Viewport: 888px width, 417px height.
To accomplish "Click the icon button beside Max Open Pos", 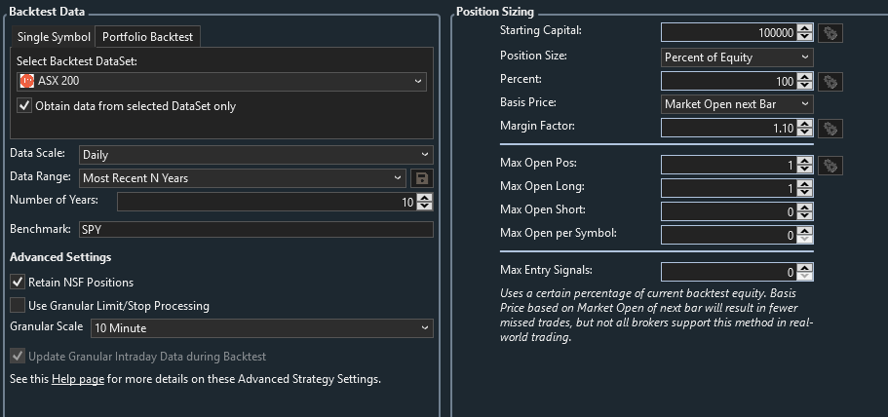I will [830, 166].
